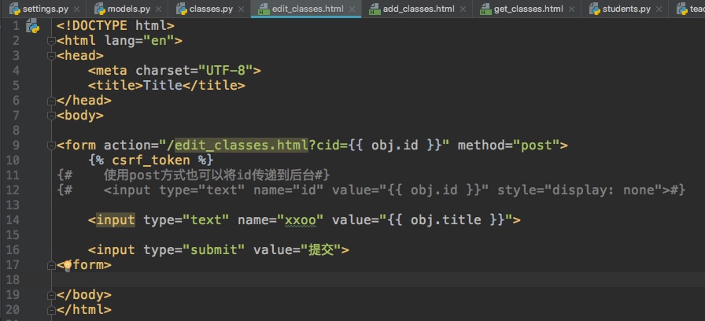Collapse the body tag fold on line 7

[51, 116]
